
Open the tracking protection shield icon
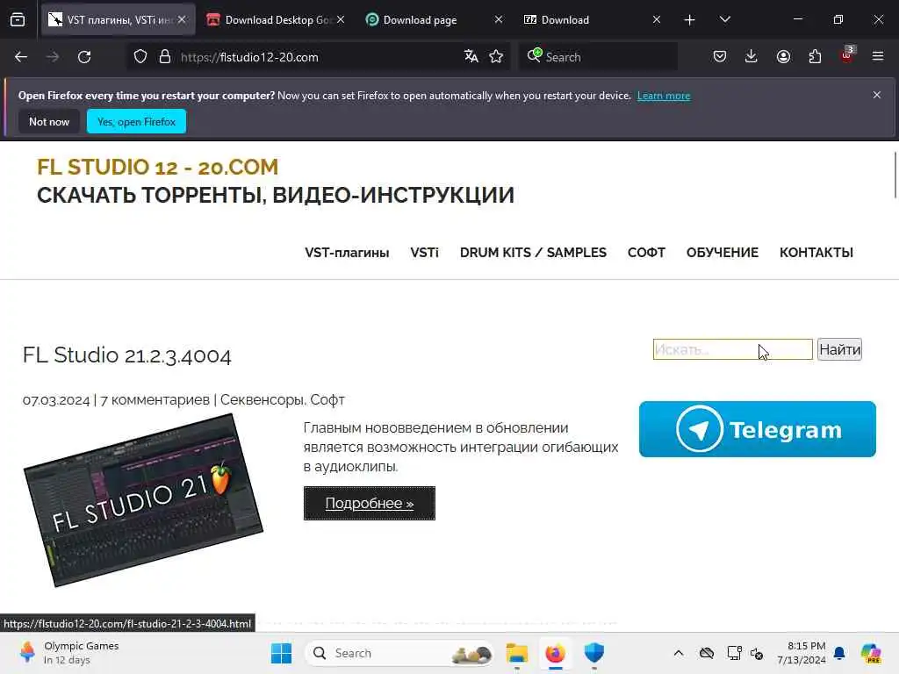point(140,57)
